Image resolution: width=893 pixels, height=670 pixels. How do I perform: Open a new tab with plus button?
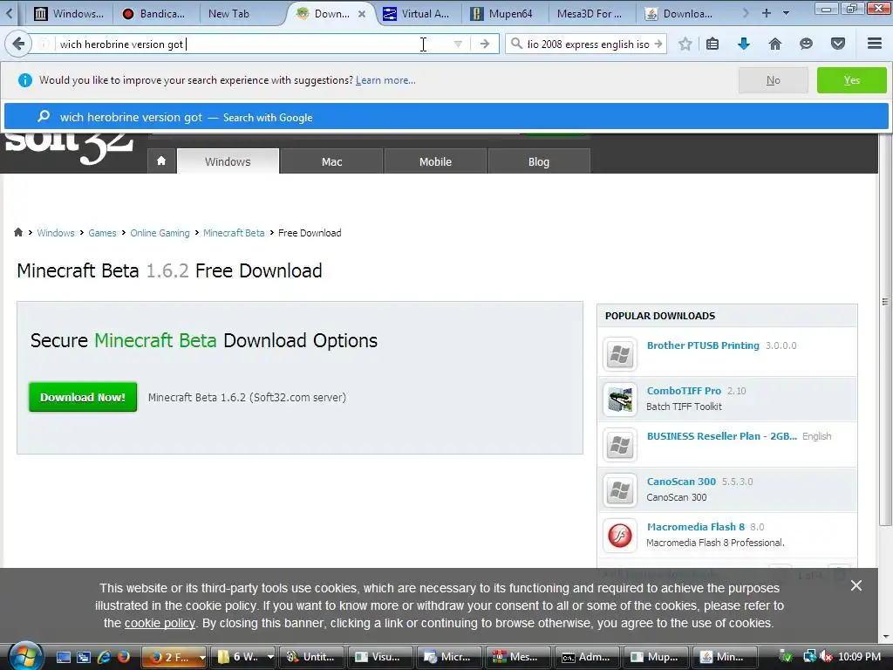[767, 13]
